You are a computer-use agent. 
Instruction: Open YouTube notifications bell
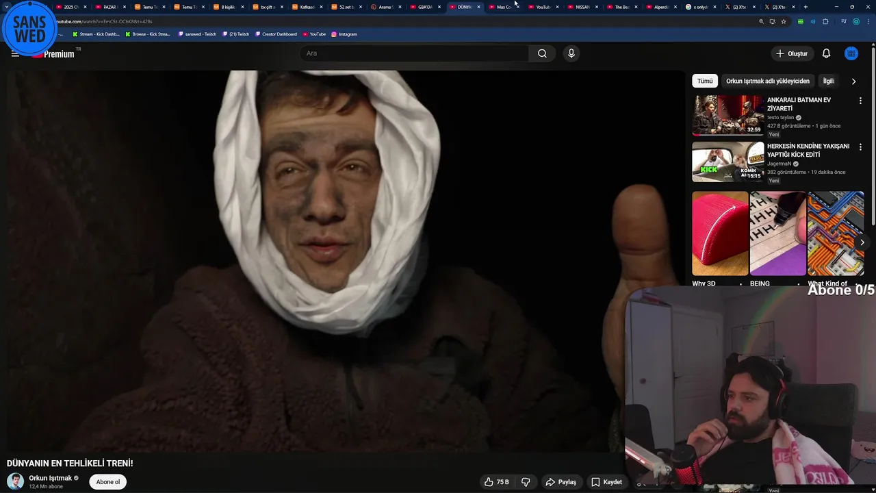click(826, 53)
